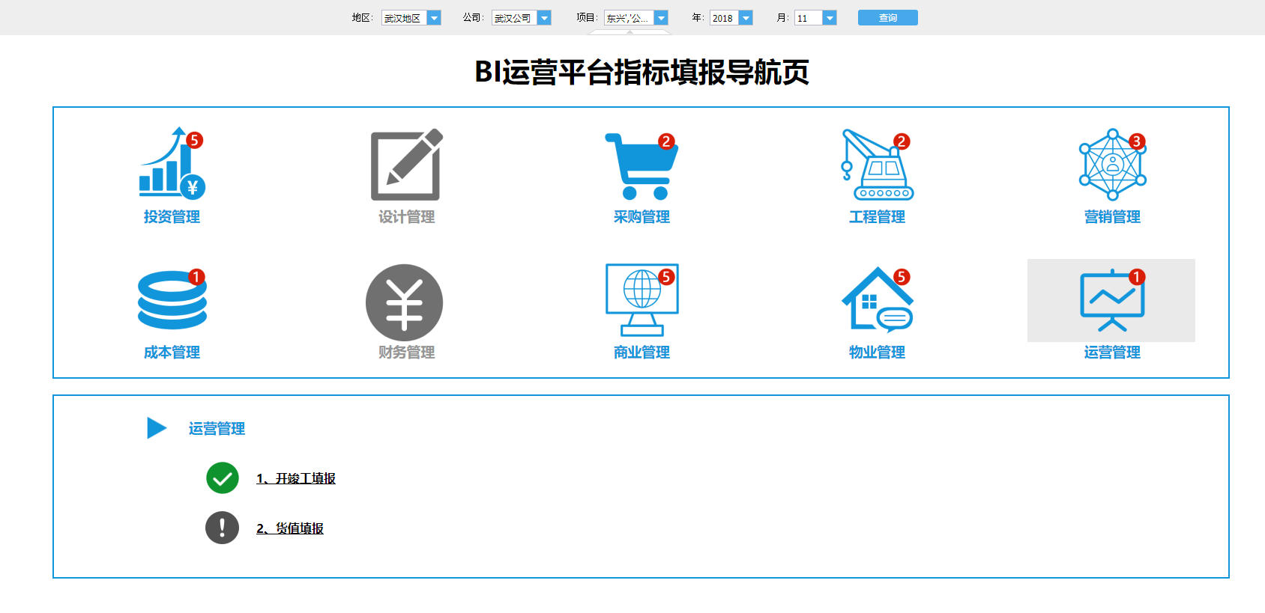Image resolution: width=1265 pixels, height=613 pixels.
Task: Click the green checkmark beside 开竣工填报
Action: pos(223,478)
